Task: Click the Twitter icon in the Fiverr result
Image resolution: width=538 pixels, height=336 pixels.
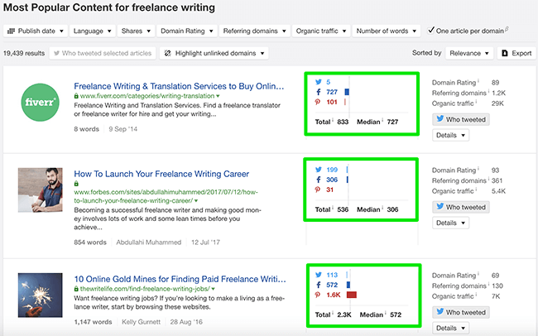Action: [319, 82]
